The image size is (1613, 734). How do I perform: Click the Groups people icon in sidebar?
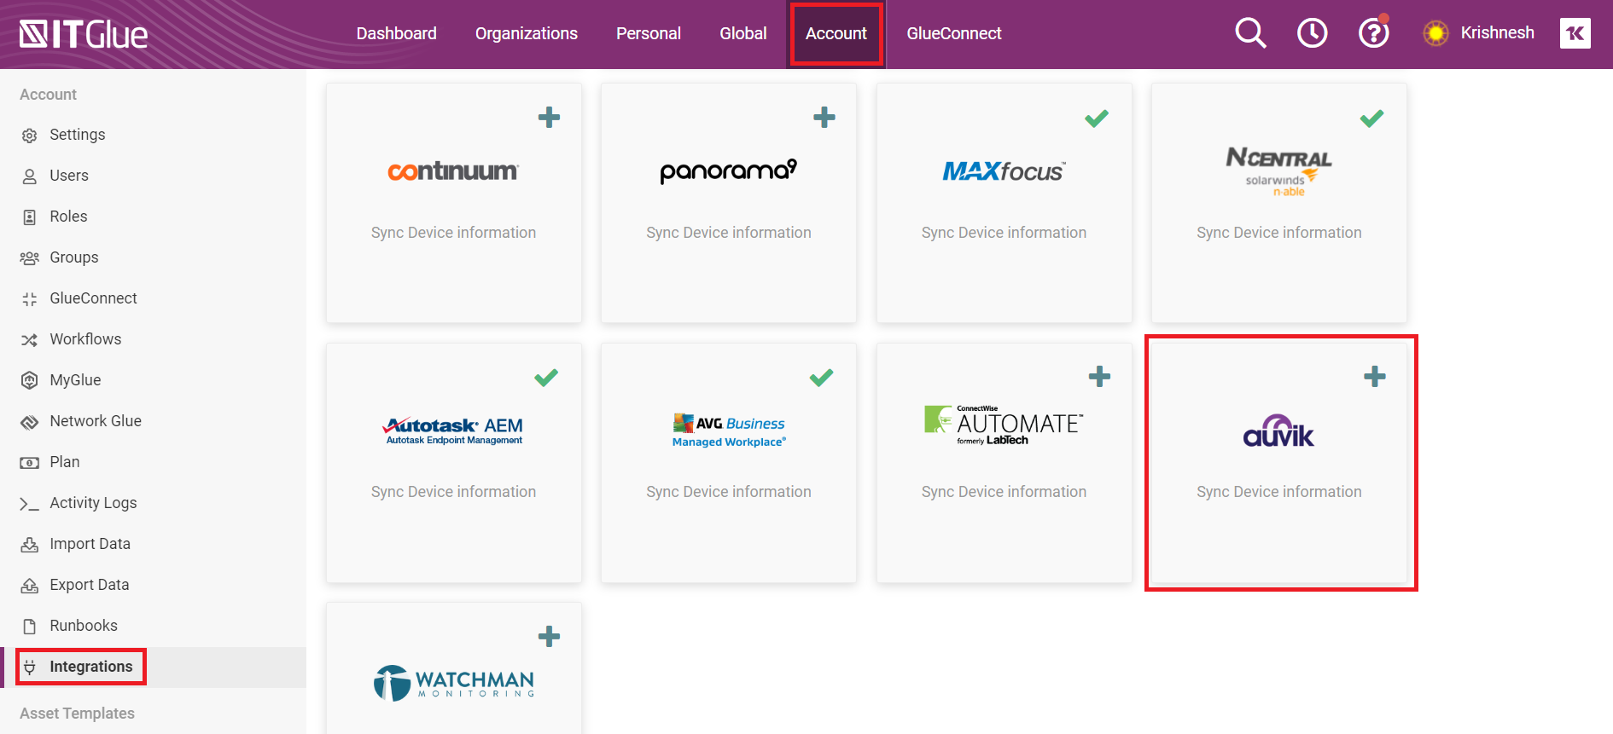(x=30, y=258)
